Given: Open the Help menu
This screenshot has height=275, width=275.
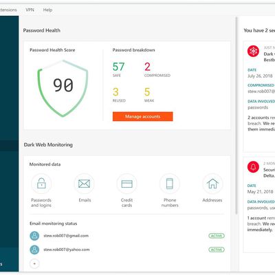Looking at the screenshot, I should pos(47,10).
